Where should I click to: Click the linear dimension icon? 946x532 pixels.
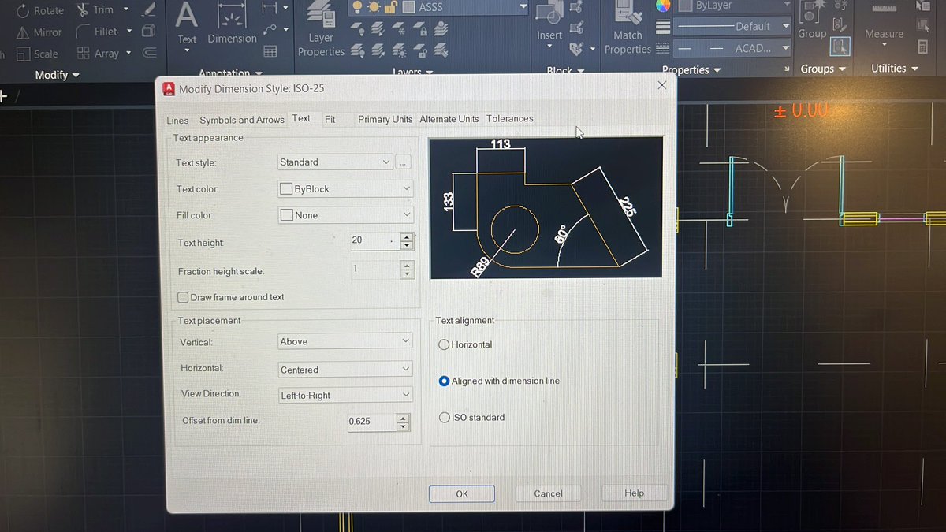pos(270,8)
